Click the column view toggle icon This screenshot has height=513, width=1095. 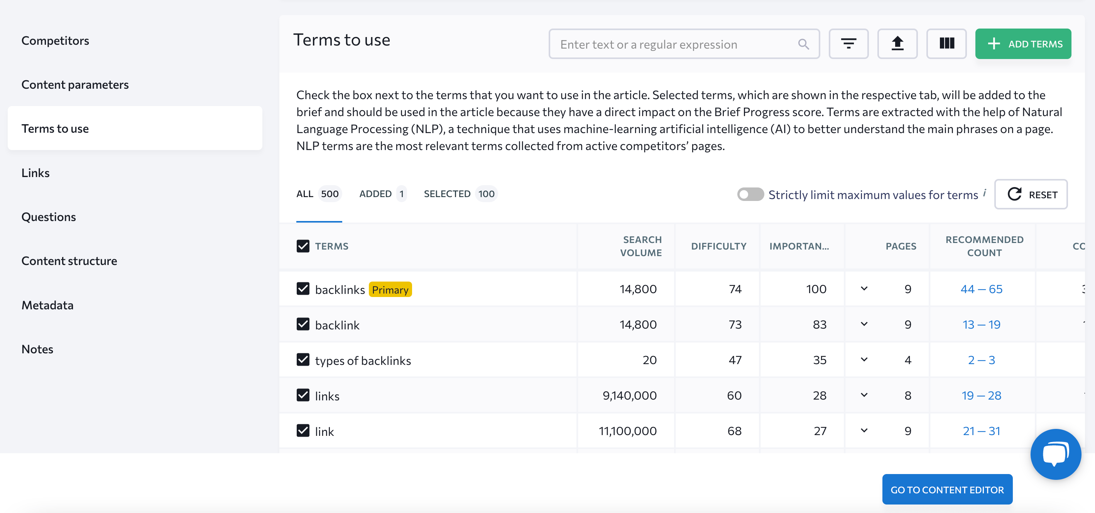pyautogui.click(x=946, y=44)
